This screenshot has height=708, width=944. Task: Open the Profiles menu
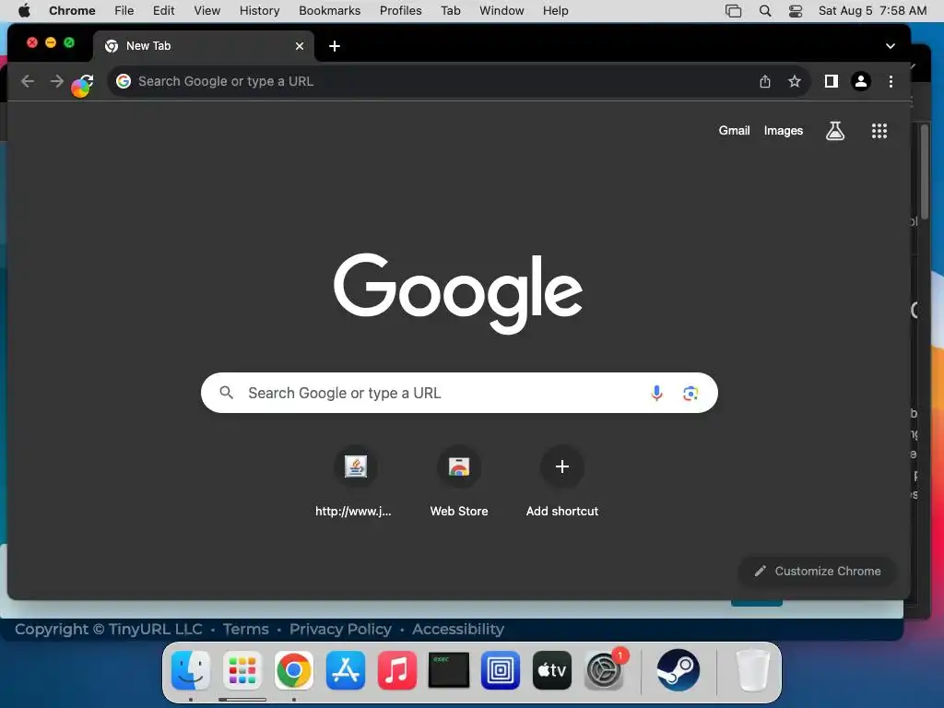400,11
